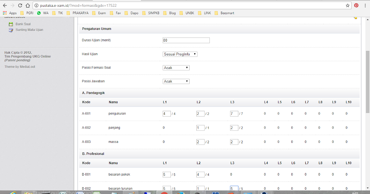
Task: Click the Theme by MediaLoot text
Action: pyautogui.click(x=20, y=67)
